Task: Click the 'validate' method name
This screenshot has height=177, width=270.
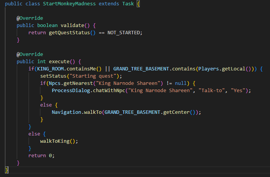Action: 72,25
